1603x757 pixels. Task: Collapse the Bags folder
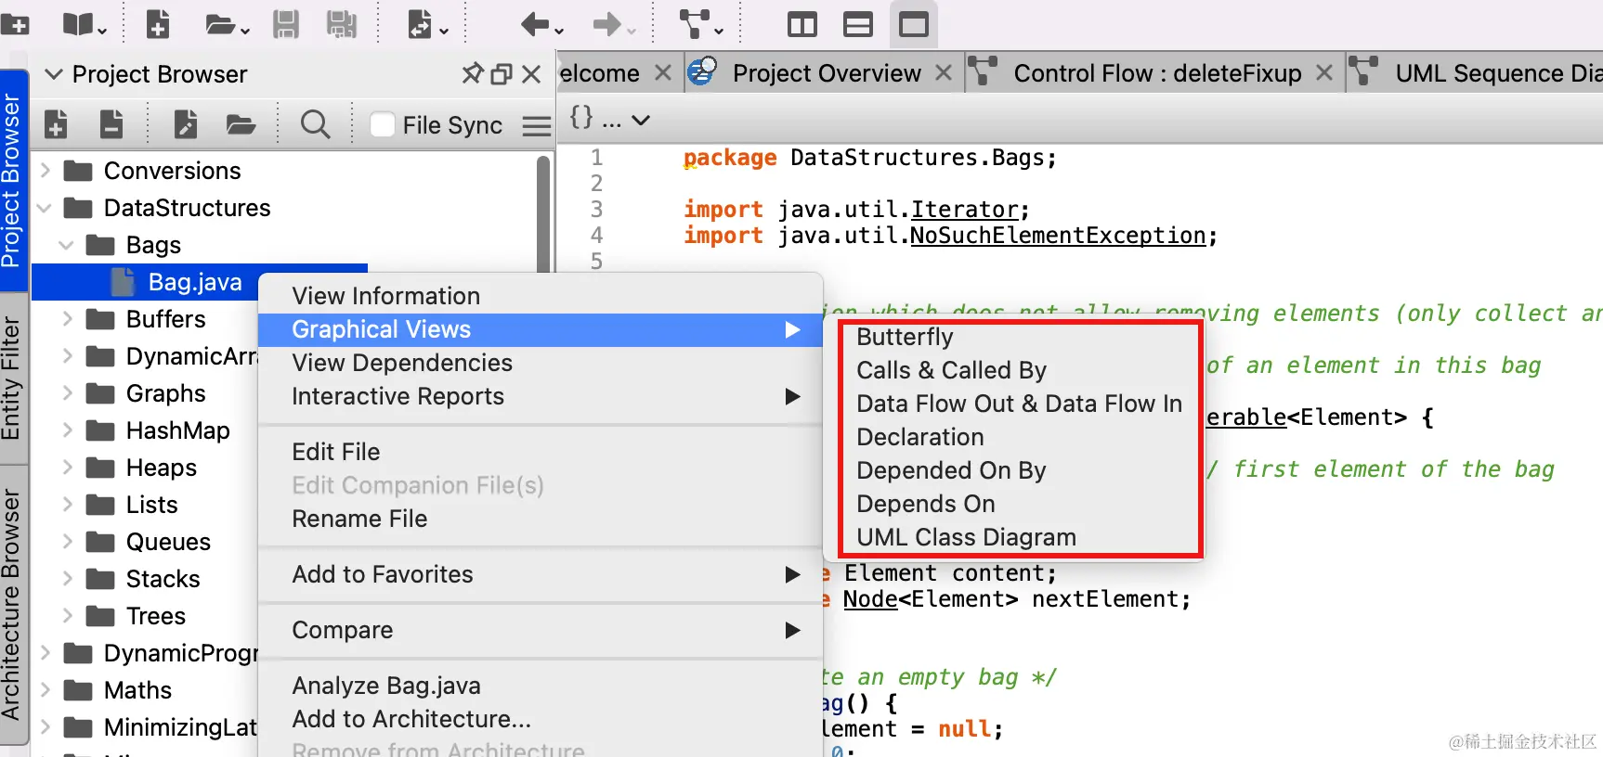click(x=66, y=245)
